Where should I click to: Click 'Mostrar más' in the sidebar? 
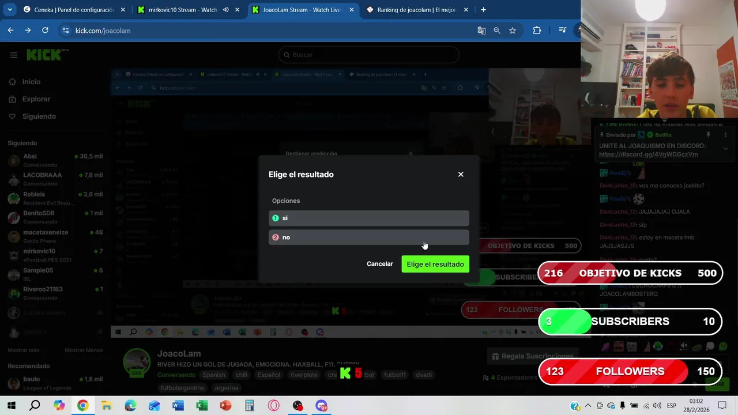[x=23, y=350]
